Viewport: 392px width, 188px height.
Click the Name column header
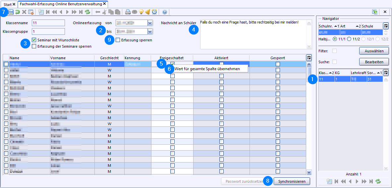tap(29, 58)
